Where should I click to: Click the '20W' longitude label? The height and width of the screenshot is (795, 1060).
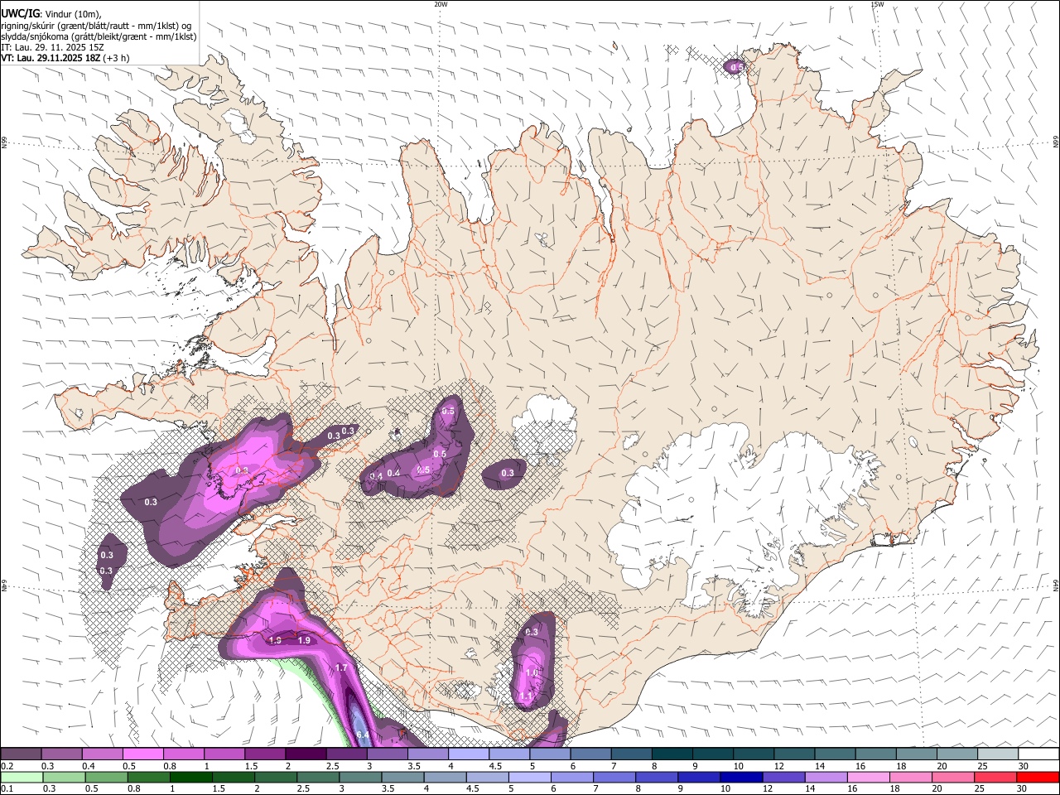click(441, 4)
